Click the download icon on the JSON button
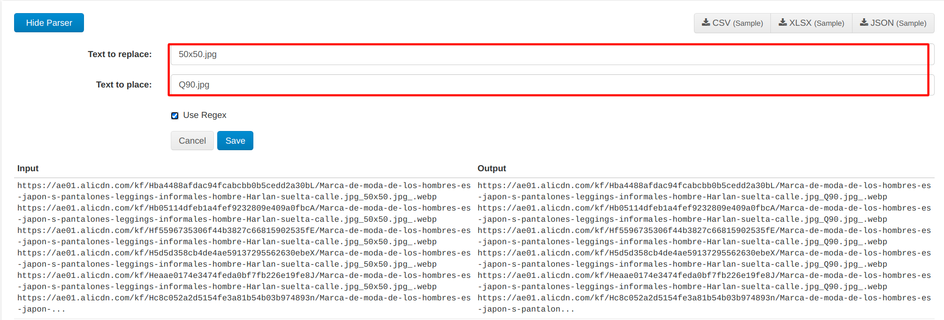 point(864,22)
